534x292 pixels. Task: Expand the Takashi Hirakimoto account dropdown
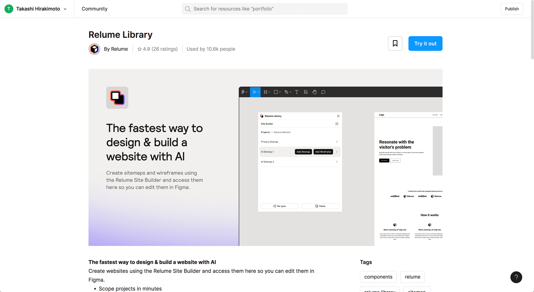(65, 9)
